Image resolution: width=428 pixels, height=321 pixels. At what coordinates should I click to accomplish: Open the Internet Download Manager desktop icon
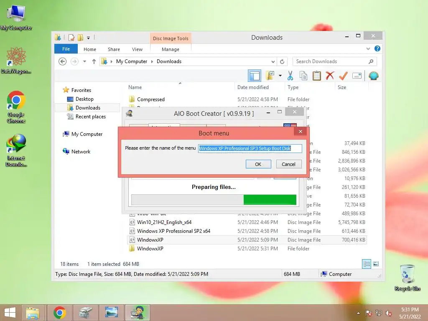tap(16, 150)
